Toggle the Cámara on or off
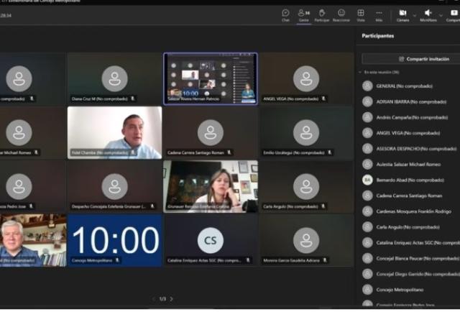The height and width of the screenshot is (312, 460). 402,14
